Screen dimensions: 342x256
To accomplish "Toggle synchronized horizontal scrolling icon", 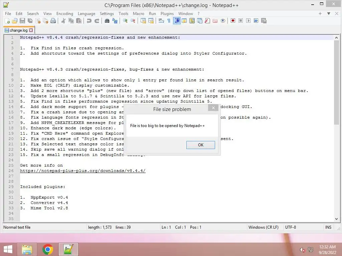I will click(151, 21).
